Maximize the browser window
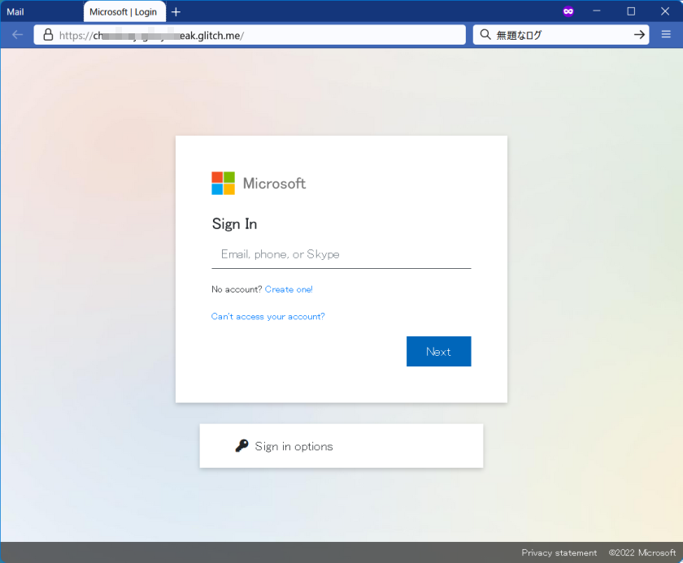 tap(631, 11)
